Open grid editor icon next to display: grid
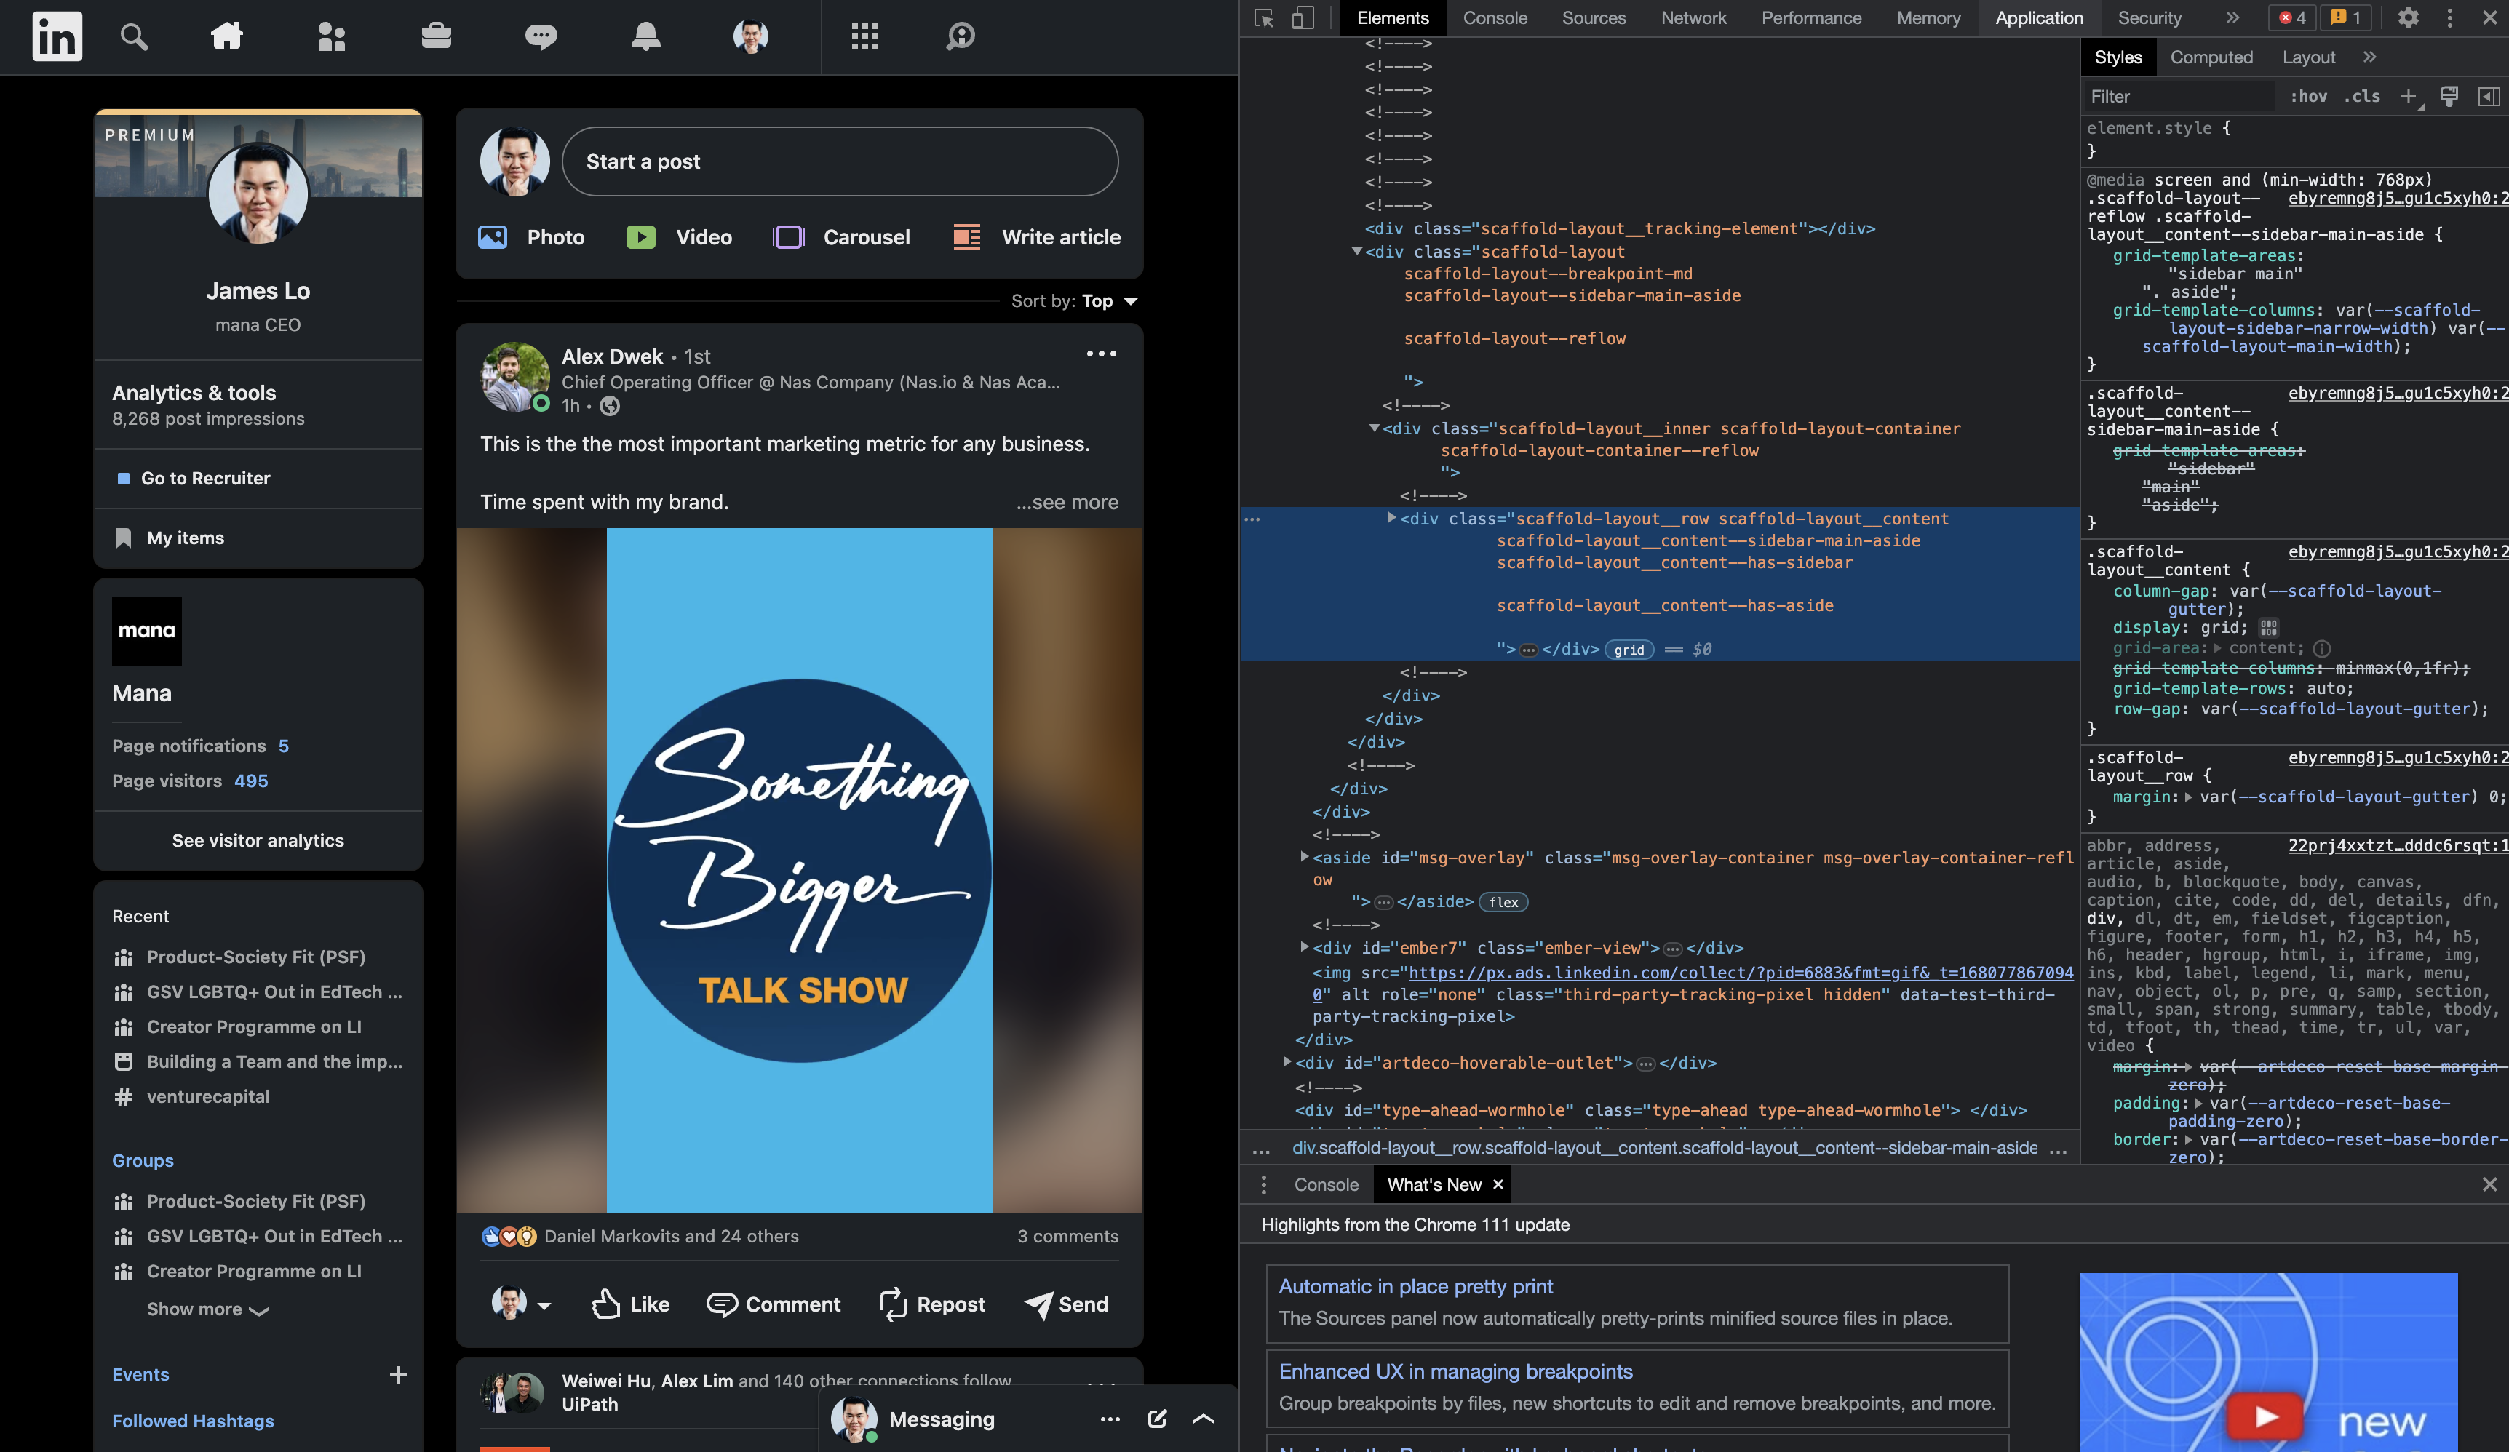The width and height of the screenshot is (2509, 1452). 2268,628
